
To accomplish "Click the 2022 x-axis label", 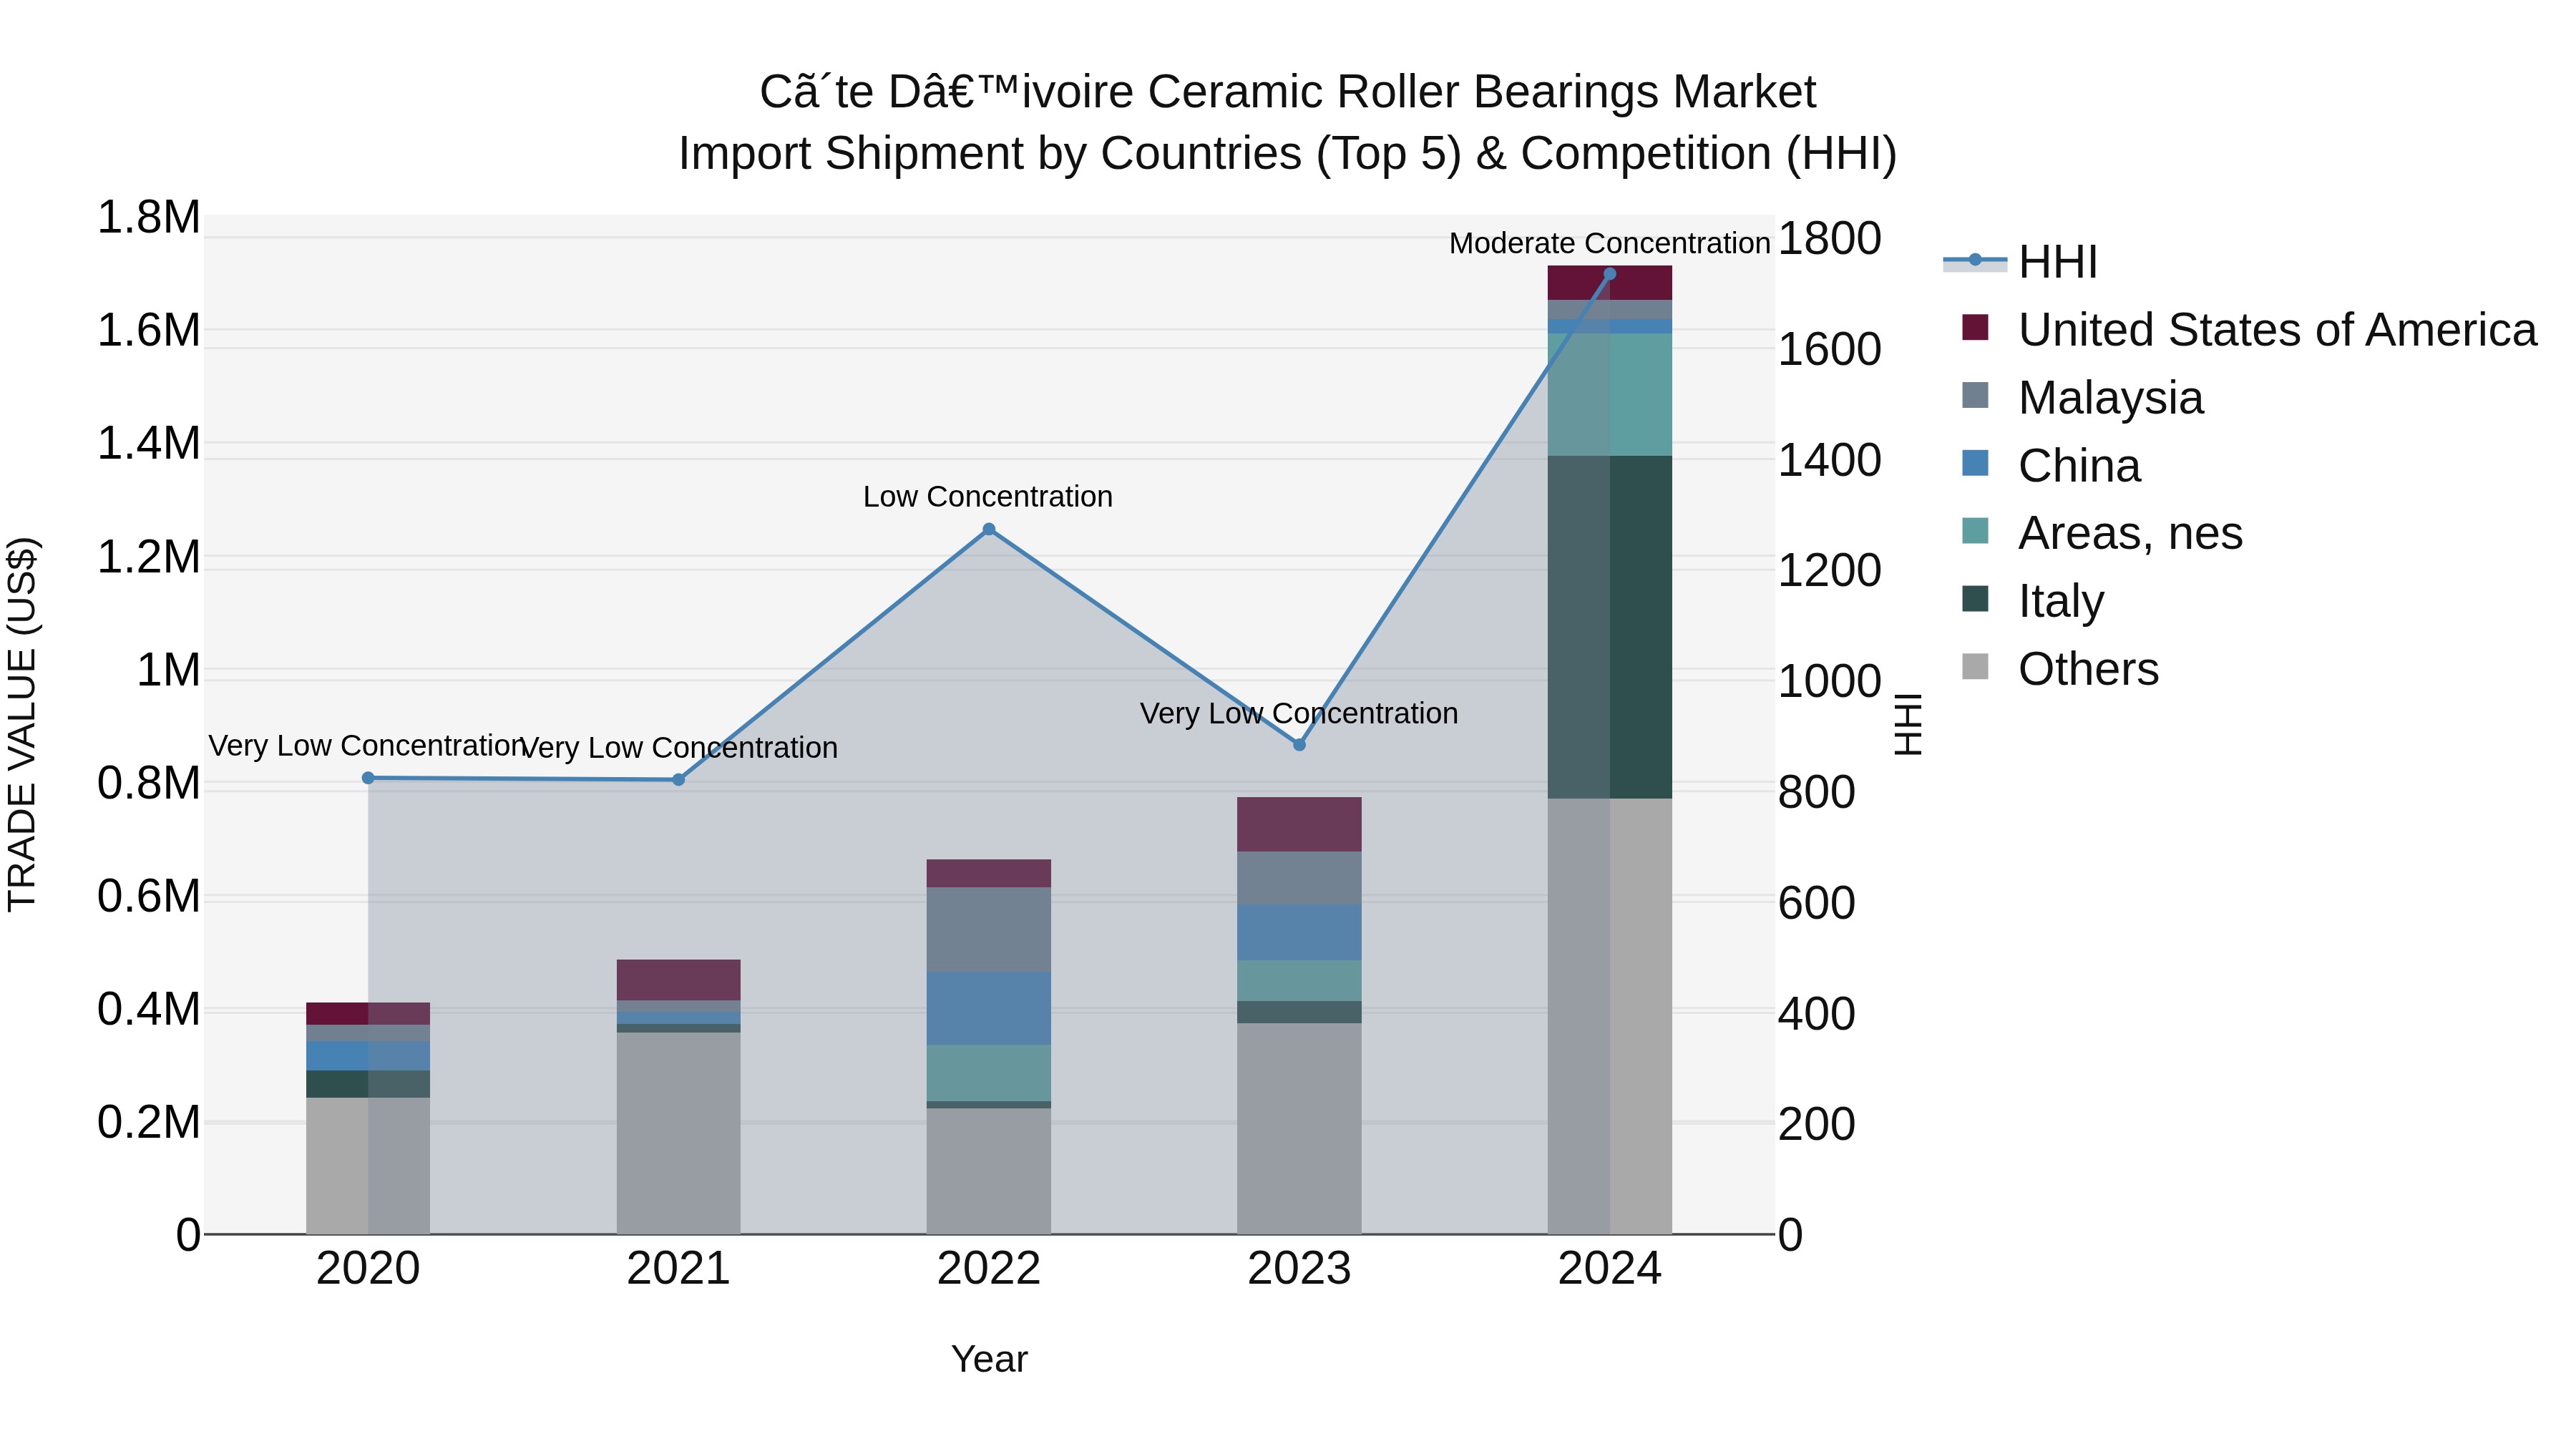I will click(x=989, y=1269).
